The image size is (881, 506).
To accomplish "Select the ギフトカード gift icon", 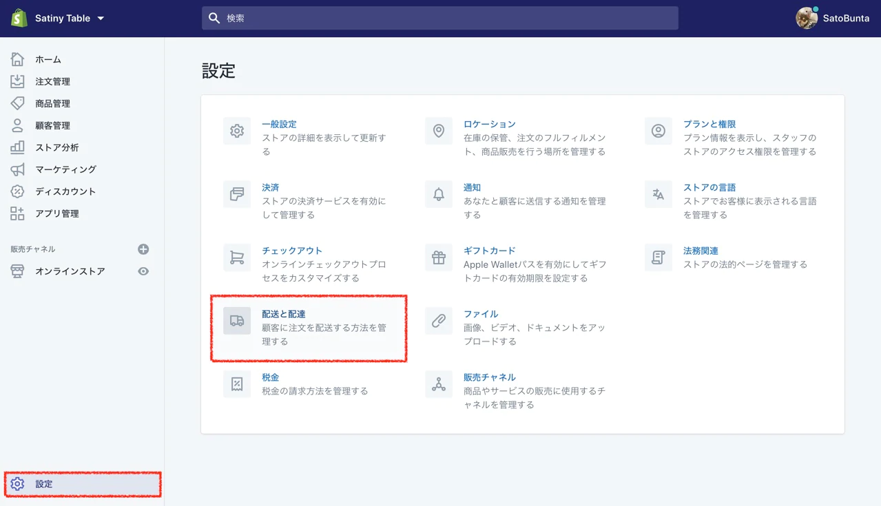I will pos(438,257).
